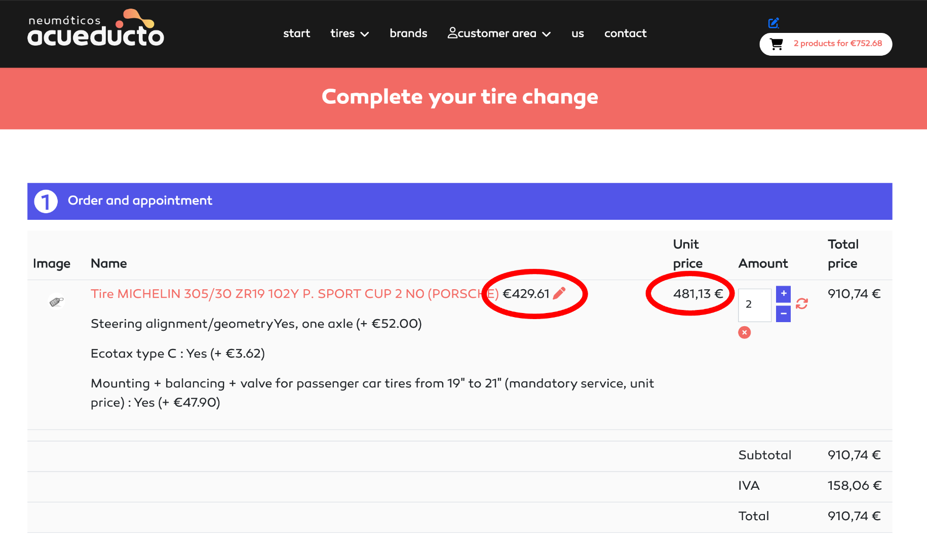This screenshot has height=547, width=927.
Task: Click the '2 products for €752.68' cart button
Action: click(837, 44)
